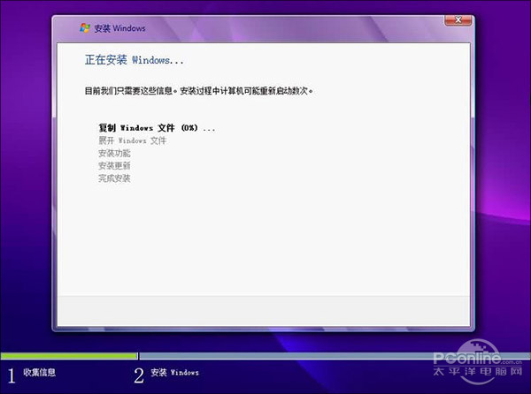Click the 收集信息 stage label
Viewport: 531px width, 394px height.
40,373
